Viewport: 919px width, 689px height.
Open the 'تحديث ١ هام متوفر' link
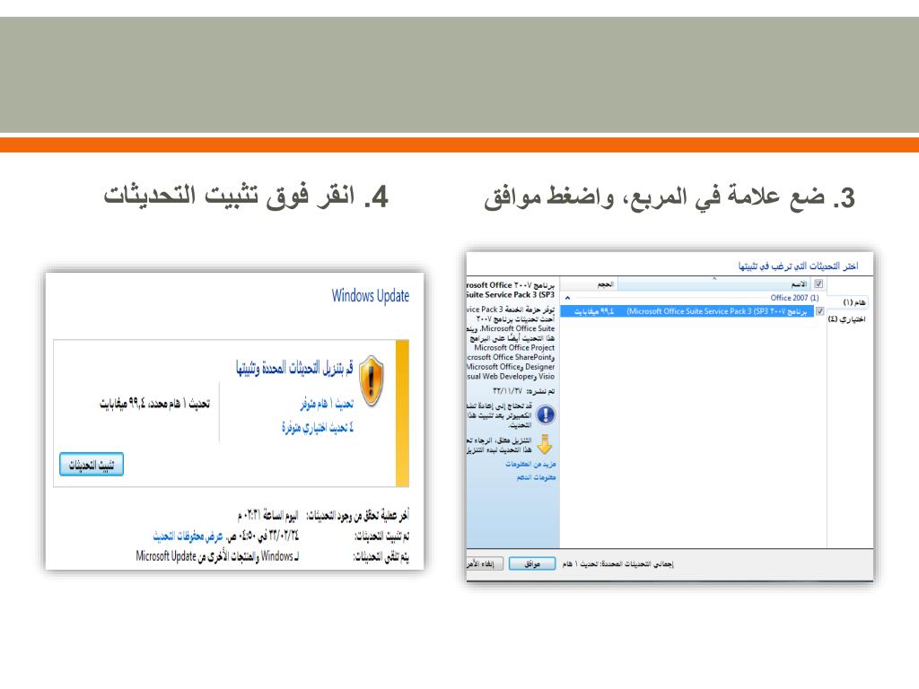(327, 404)
